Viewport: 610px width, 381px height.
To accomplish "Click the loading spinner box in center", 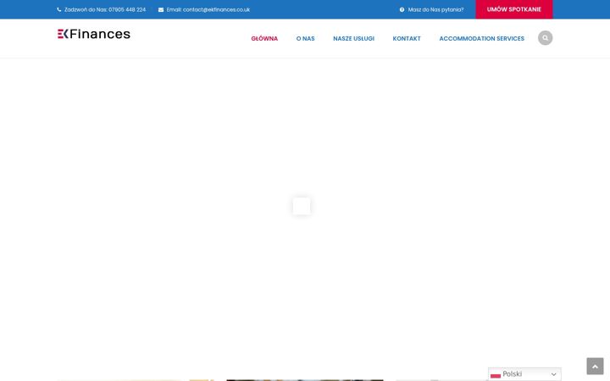I will 302,206.
